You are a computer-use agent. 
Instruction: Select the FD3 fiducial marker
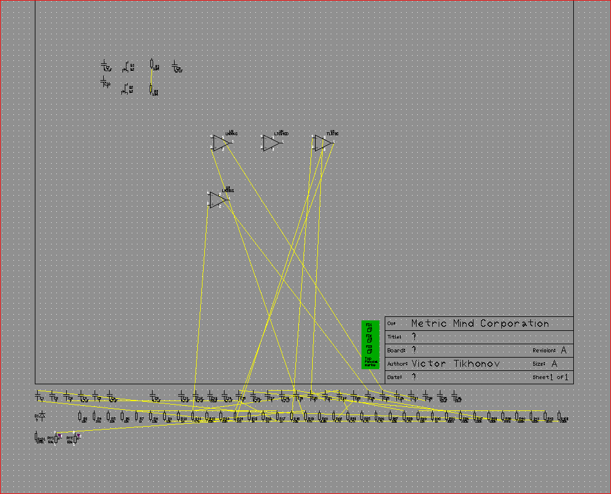tap(370, 351)
